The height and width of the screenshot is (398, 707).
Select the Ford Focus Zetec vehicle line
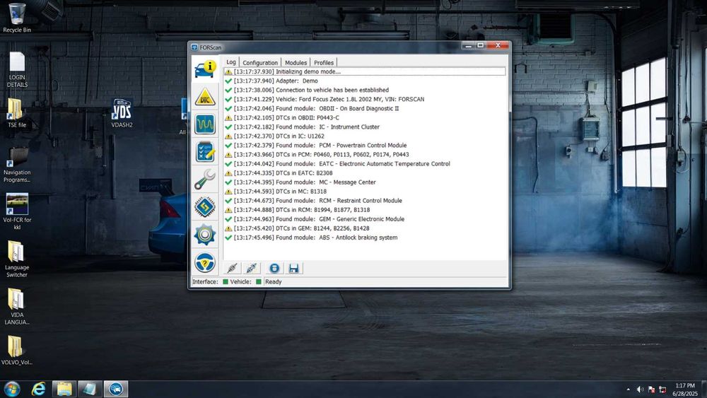pyautogui.click(x=364, y=99)
